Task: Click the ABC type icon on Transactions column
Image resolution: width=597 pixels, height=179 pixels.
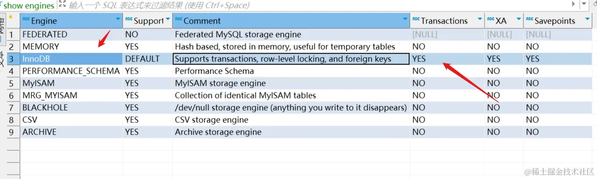Action: click(416, 20)
